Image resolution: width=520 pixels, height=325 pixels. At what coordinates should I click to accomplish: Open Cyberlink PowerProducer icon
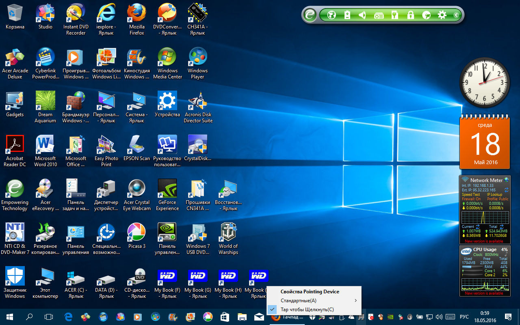pyautogui.click(x=45, y=63)
